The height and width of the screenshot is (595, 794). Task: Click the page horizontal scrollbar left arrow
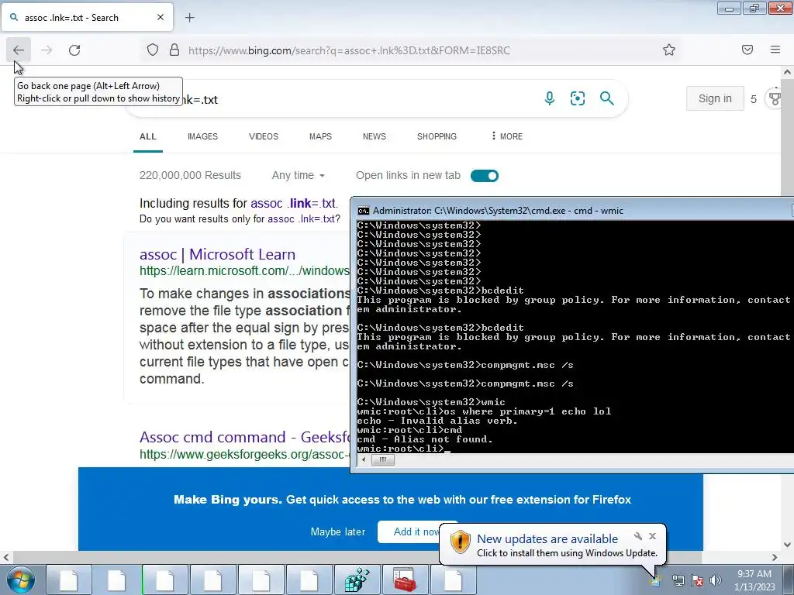[6, 557]
